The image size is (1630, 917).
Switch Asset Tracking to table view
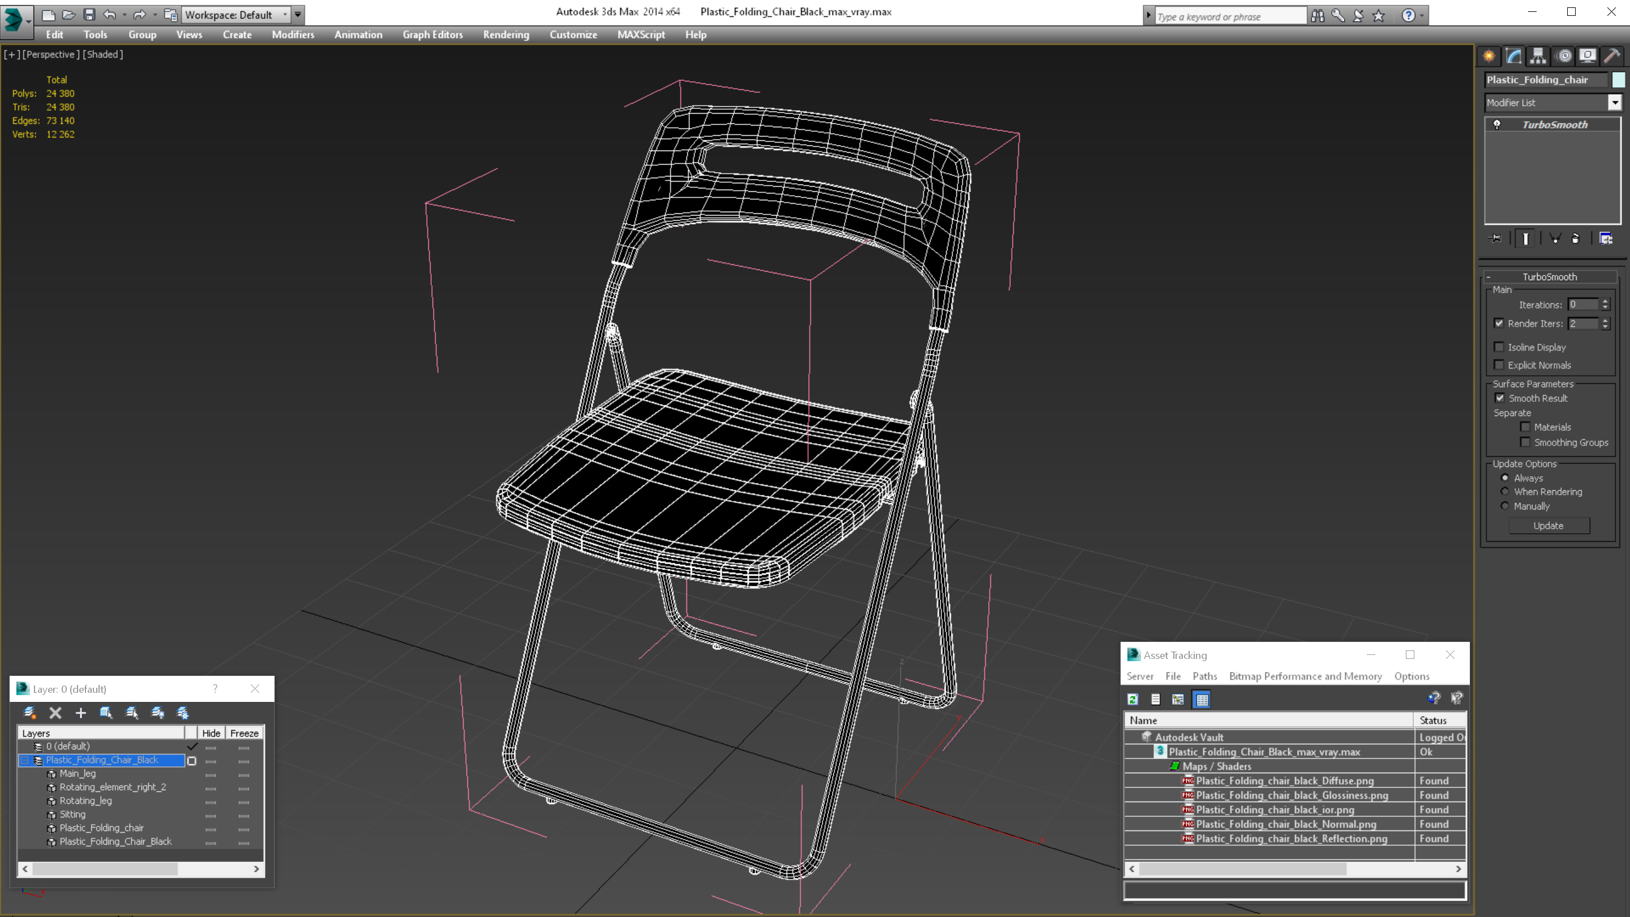pyautogui.click(x=1202, y=699)
